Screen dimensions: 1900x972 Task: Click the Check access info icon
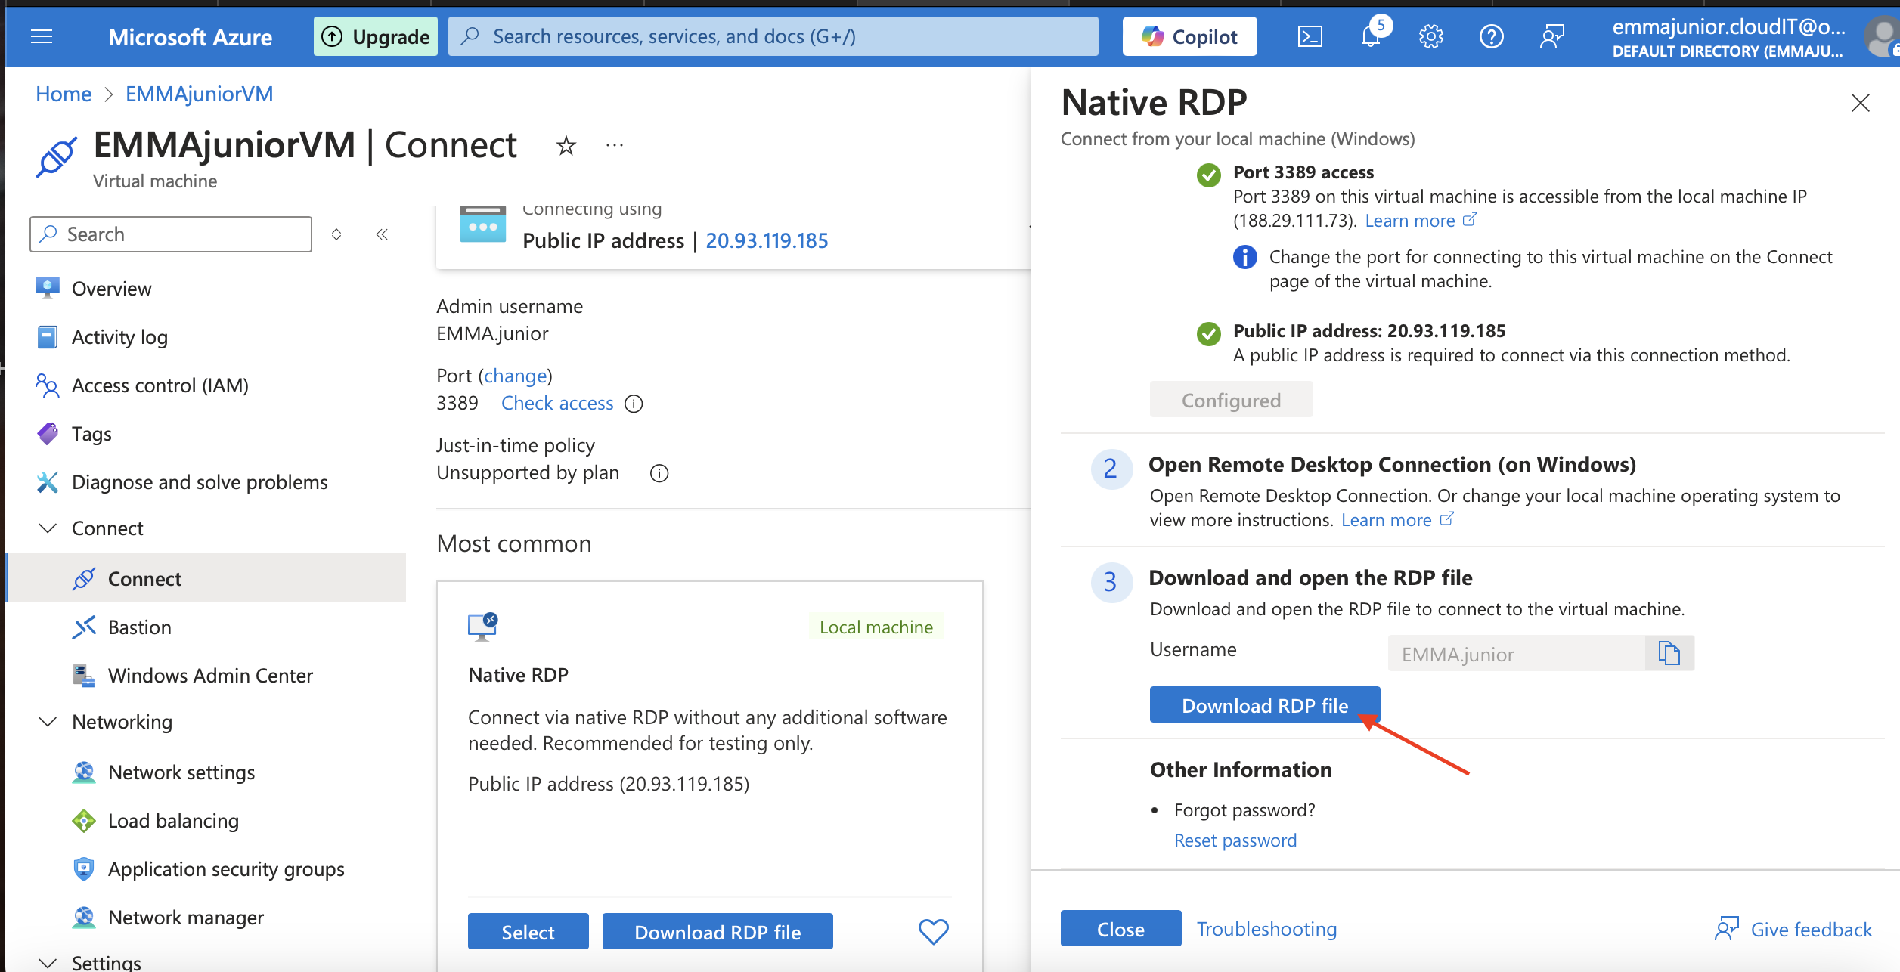click(634, 404)
